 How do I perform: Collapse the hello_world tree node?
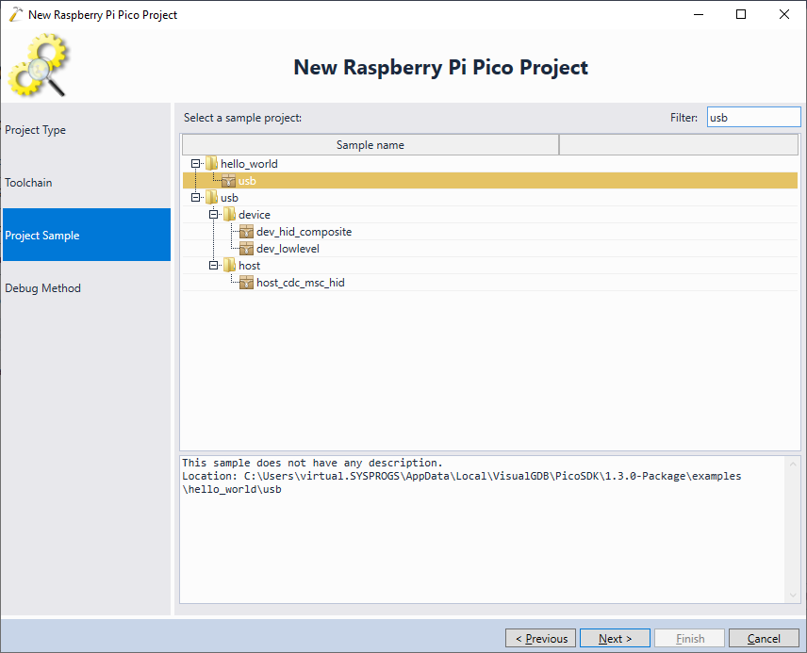pos(195,164)
